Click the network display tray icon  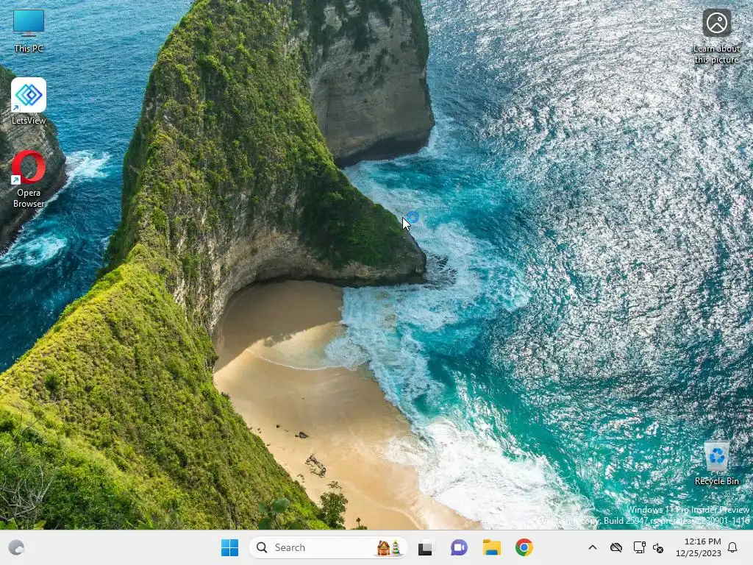coord(639,547)
